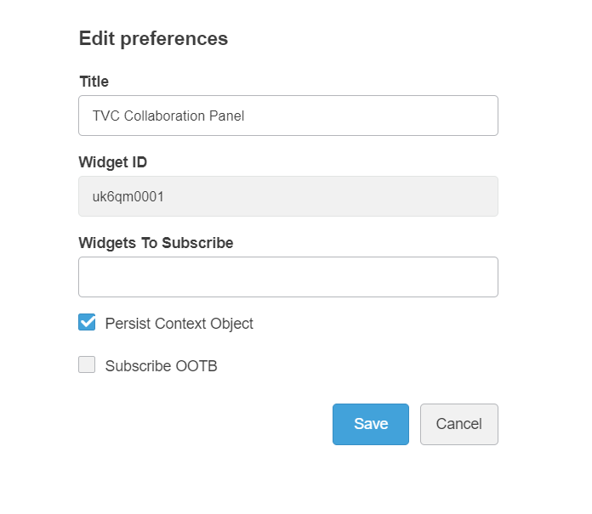Click the Widgets To Subscribe label
Screen dimensions: 592x514
pos(156,243)
